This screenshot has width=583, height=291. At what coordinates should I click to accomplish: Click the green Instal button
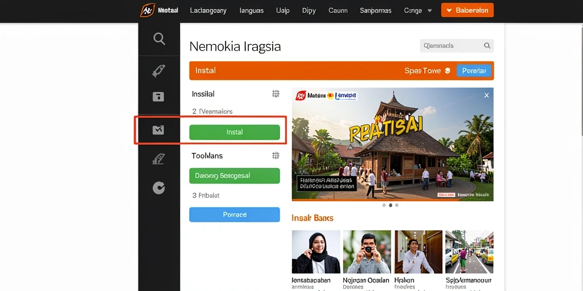234,132
